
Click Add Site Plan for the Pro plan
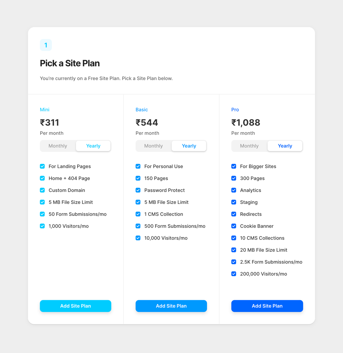point(267,306)
